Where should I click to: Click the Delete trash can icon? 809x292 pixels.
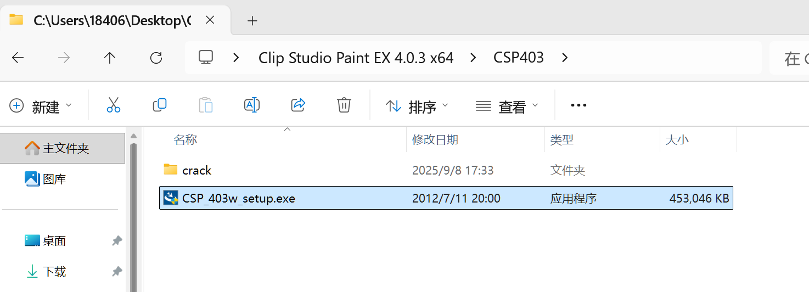(344, 105)
